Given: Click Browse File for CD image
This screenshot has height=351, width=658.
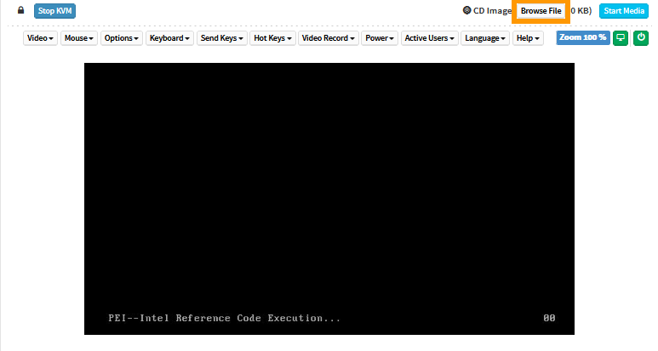Looking at the screenshot, I should (x=541, y=11).
